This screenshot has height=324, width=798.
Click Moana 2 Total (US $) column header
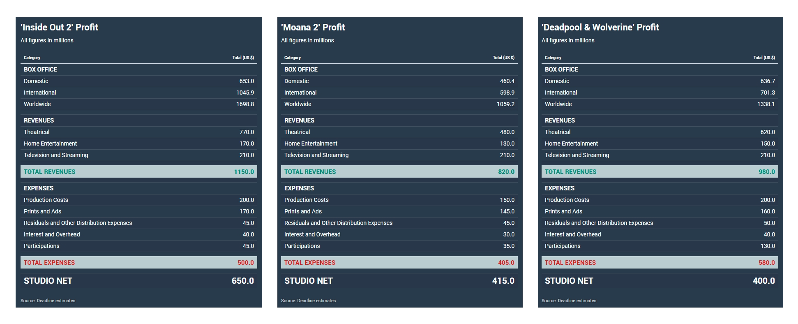[504, 58]
